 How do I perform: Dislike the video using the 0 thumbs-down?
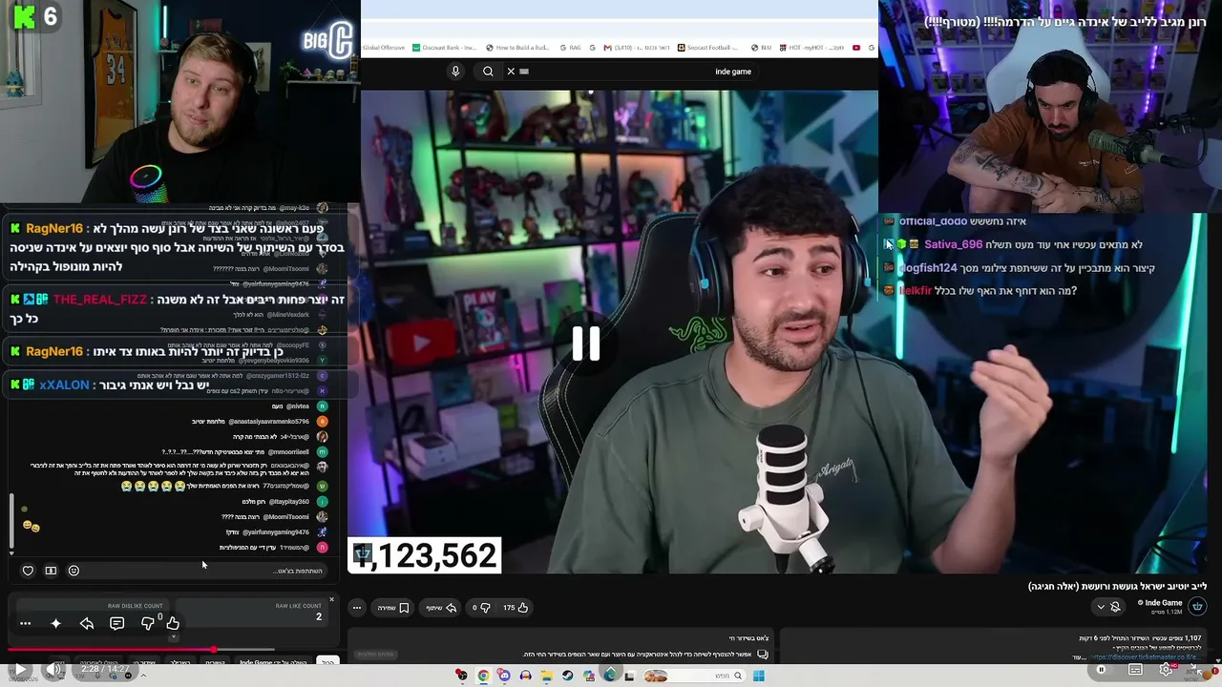click(481, 608)
